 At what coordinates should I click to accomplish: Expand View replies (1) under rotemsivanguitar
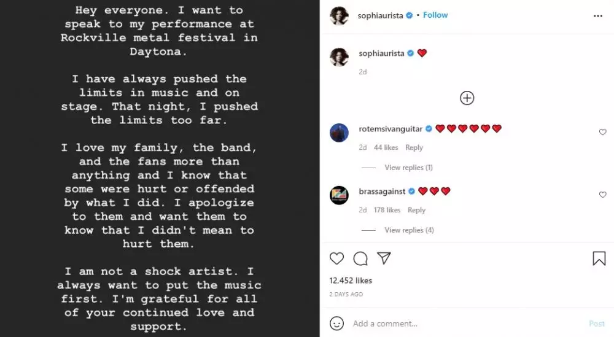(x=408, y=168)
